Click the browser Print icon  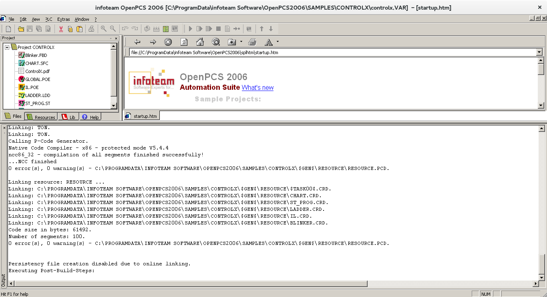tap(252, 42)
